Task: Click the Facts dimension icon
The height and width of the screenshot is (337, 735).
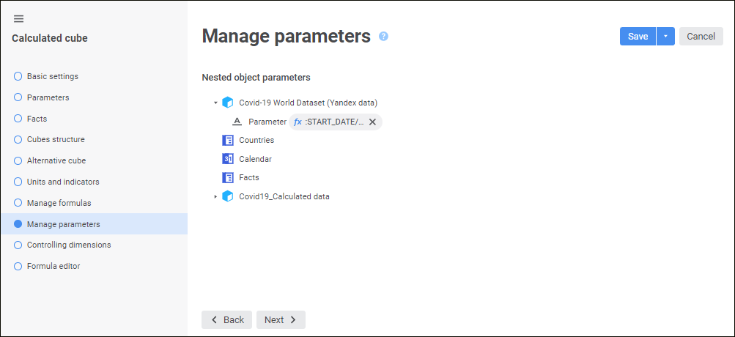Action: click(228, 177)
